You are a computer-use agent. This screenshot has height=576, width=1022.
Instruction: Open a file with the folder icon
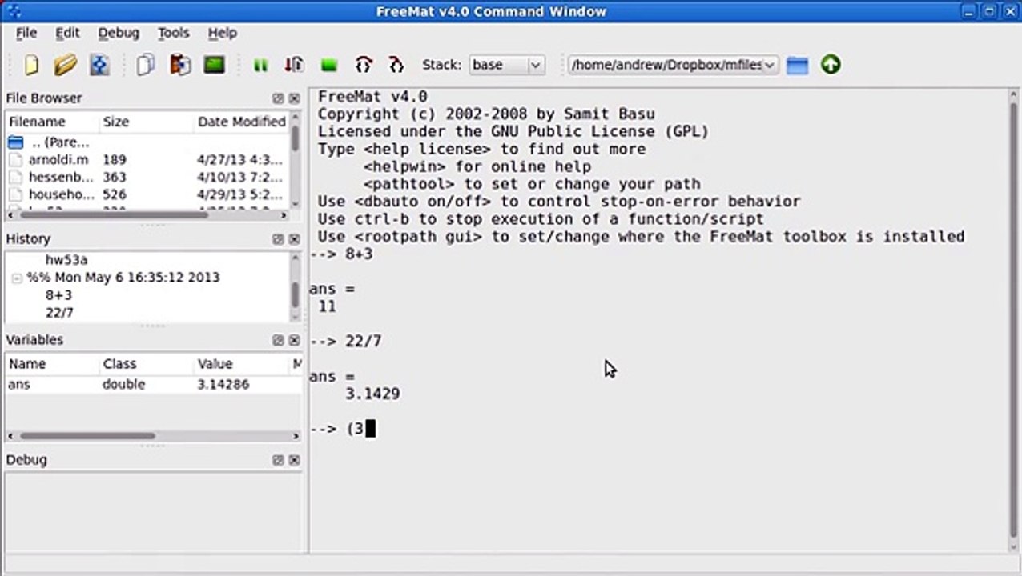[x=66, y=65]
